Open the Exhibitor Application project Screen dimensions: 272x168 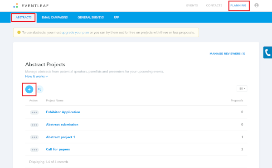(63, 112)
